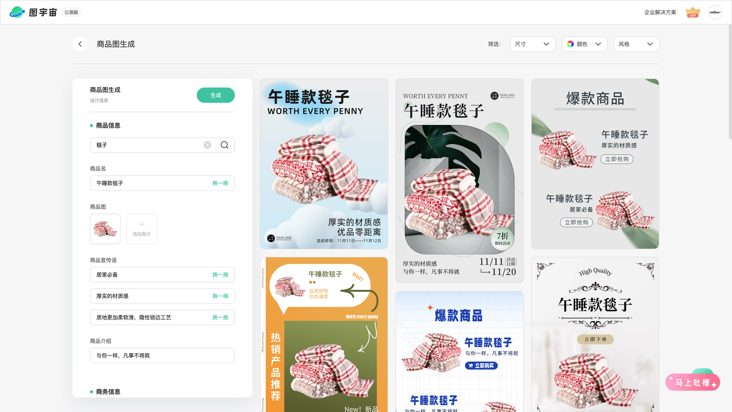Open 企业解决方案 link
The height and width of the screenshot is (412, 732).
[x=660, y=12]
